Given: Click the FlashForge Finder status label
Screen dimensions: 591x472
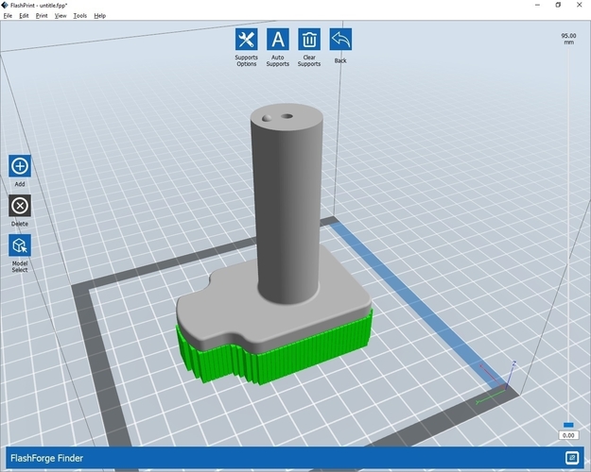Looking at the screenshot, I should click(x=46, y=458).
